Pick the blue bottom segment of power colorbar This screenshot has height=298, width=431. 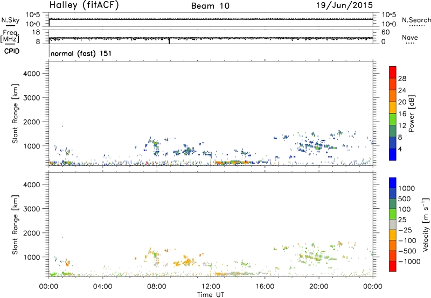(393, 154)
